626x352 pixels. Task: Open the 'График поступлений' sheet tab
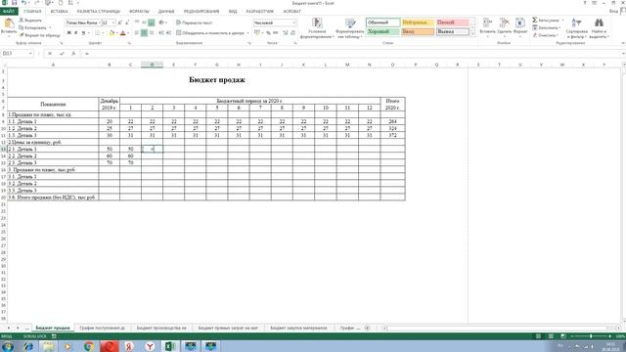coord(102,328)
